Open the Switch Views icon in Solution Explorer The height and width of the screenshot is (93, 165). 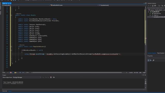click(x=155, y=6)
